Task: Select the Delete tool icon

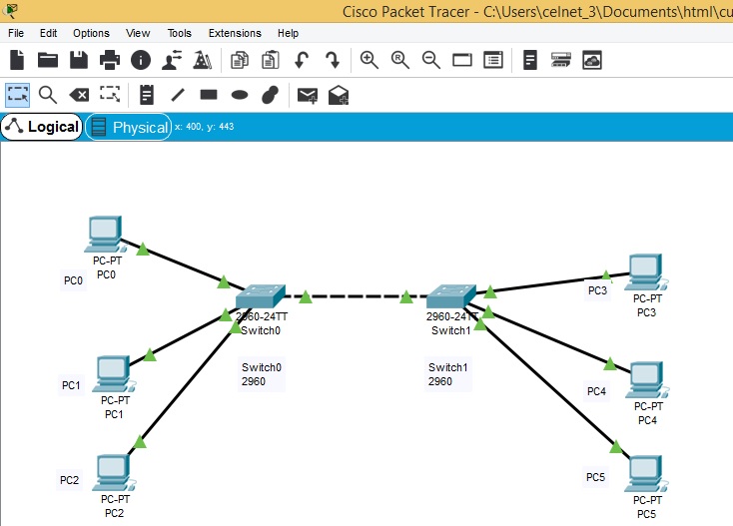Action: click(79, 95)
